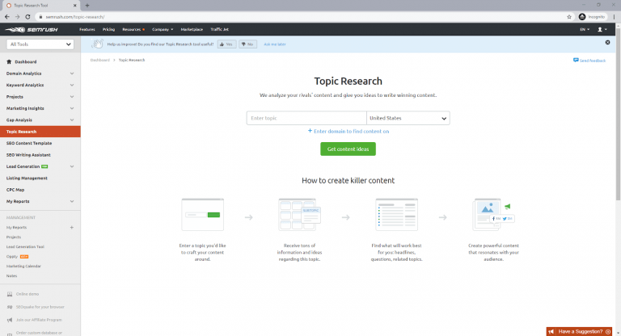Add a report with plus icon

point(72,228)
